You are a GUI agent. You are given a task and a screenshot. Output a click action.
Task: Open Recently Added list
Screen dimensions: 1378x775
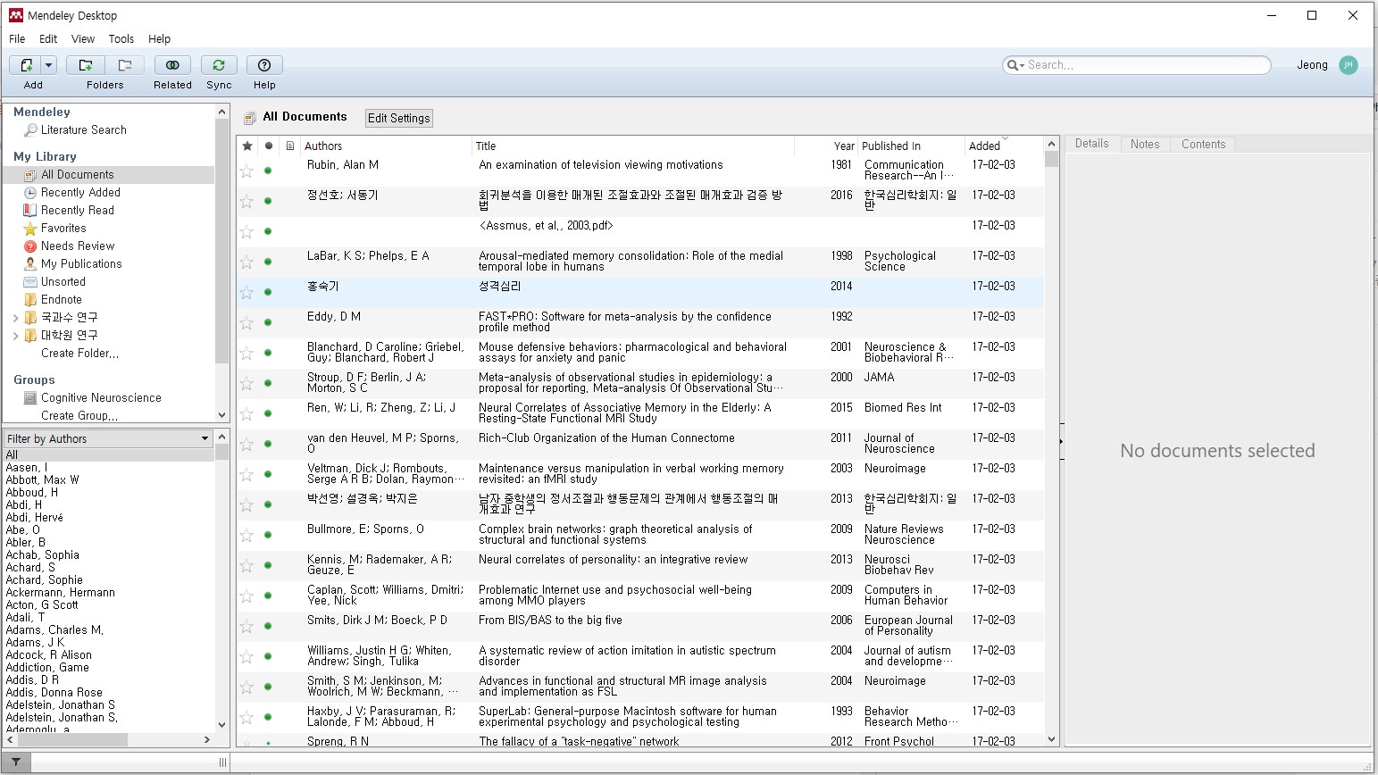[x=80, y=193]
